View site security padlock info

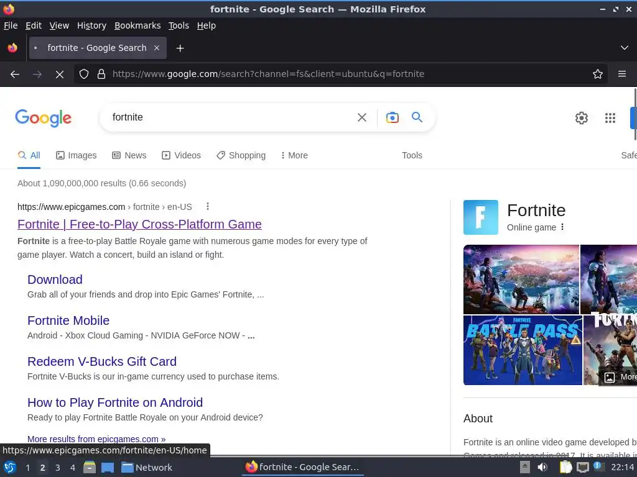pos(101,74)
